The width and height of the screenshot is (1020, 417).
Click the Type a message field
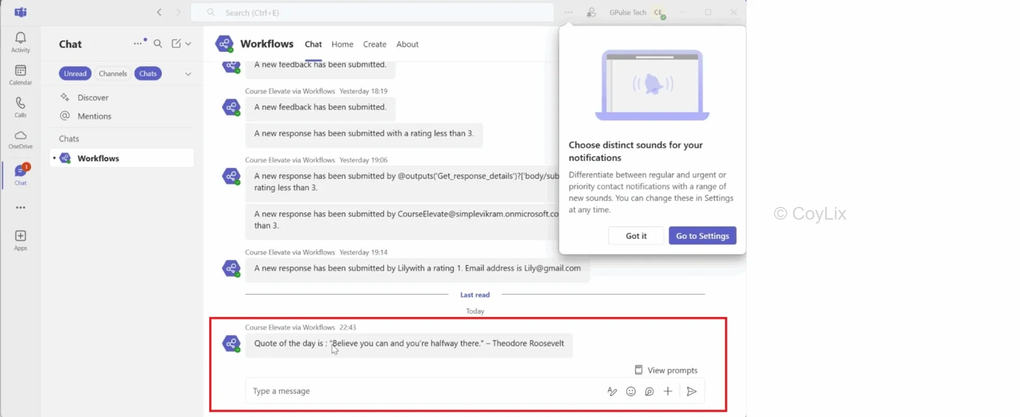(424, 391)
